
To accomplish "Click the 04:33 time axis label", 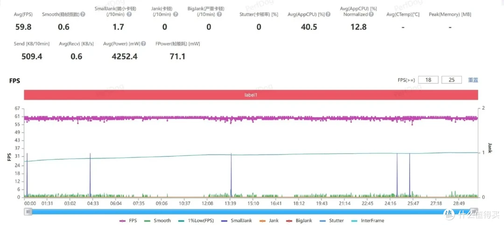I will [x=93, y=203].
